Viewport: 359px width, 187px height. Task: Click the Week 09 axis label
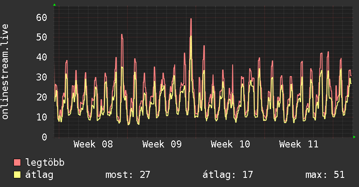click(x=162, y=144)
